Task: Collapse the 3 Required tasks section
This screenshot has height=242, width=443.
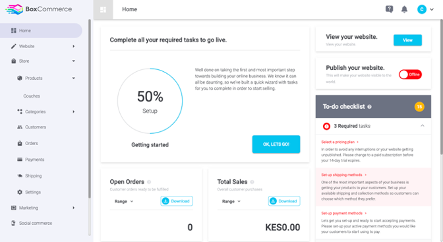Action: pyautogui.click(x=422, y=126)
